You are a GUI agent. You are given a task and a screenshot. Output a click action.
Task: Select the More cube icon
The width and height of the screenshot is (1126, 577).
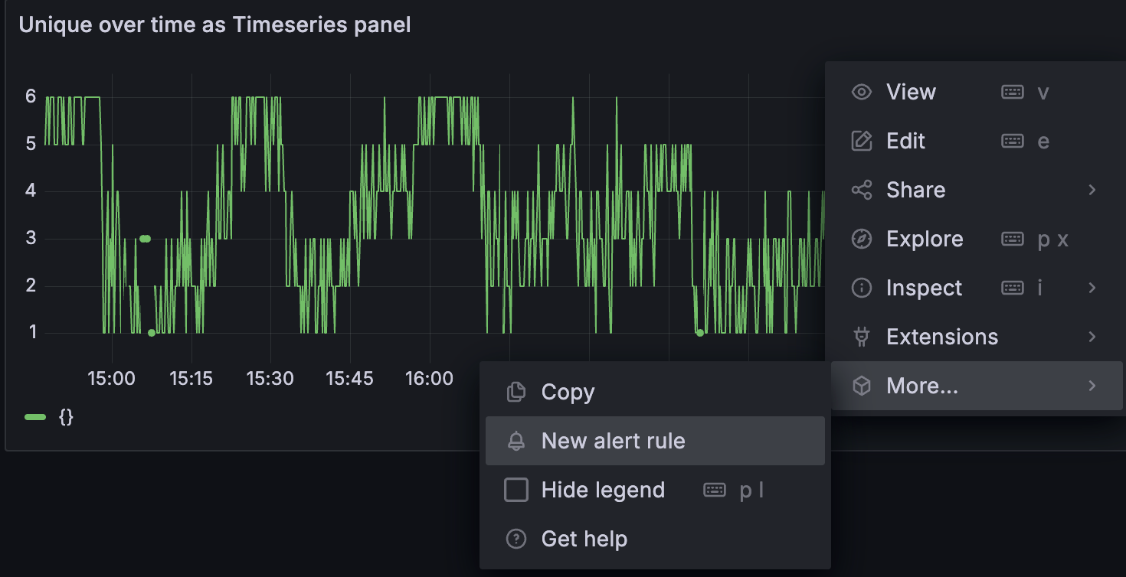(861, 386)
